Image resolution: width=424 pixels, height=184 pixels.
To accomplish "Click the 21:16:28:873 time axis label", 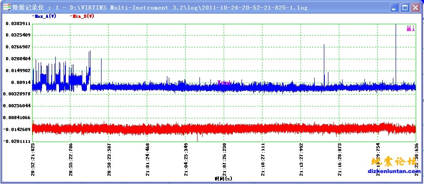I will [339, 160].
